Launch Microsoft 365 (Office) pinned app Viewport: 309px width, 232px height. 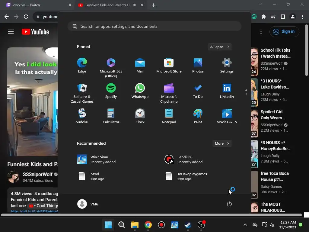coord(111,68)
